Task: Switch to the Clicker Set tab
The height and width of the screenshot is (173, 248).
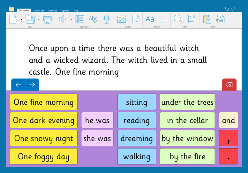Action: (x=39, y=10)
